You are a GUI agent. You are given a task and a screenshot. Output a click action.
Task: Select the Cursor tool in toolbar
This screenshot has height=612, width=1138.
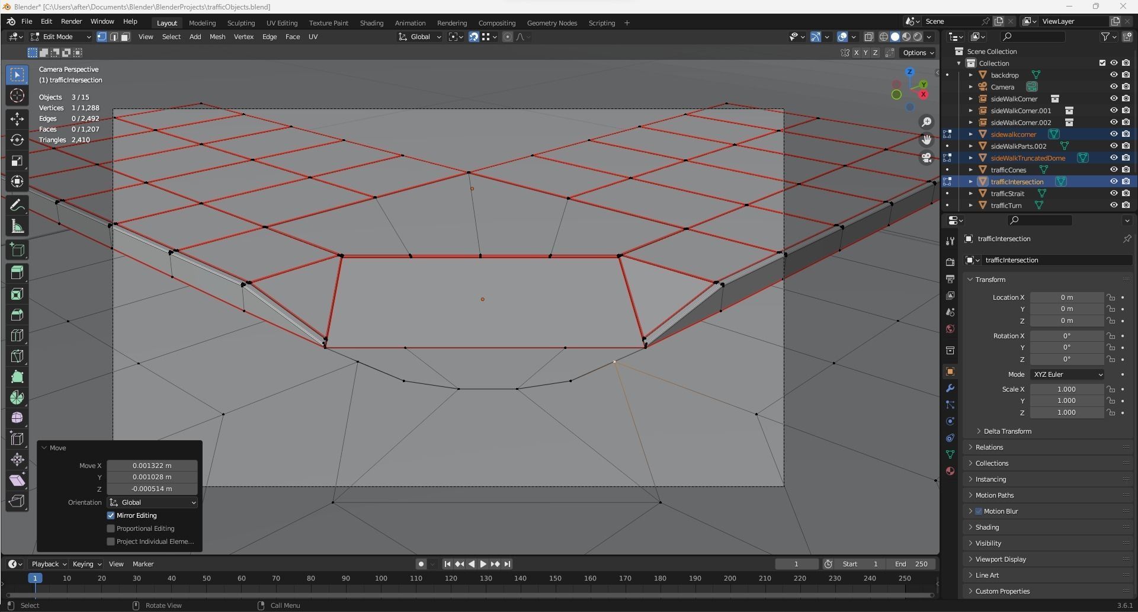17,95
